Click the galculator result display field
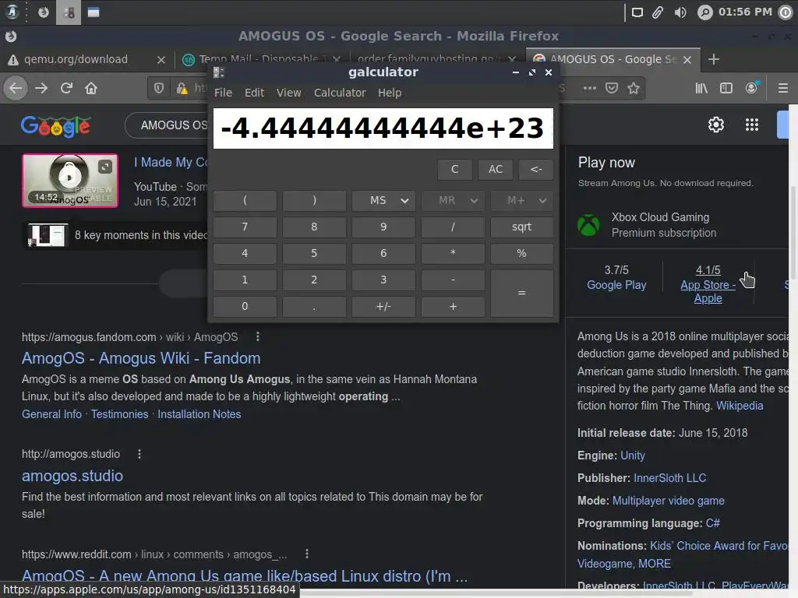The image size is (798, 598). tap(383, 128)
